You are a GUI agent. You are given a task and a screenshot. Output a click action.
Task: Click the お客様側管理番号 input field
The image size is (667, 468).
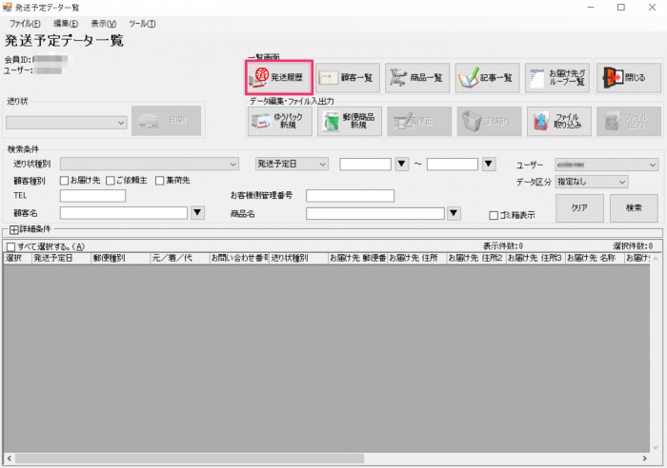[x=350, y=196]
